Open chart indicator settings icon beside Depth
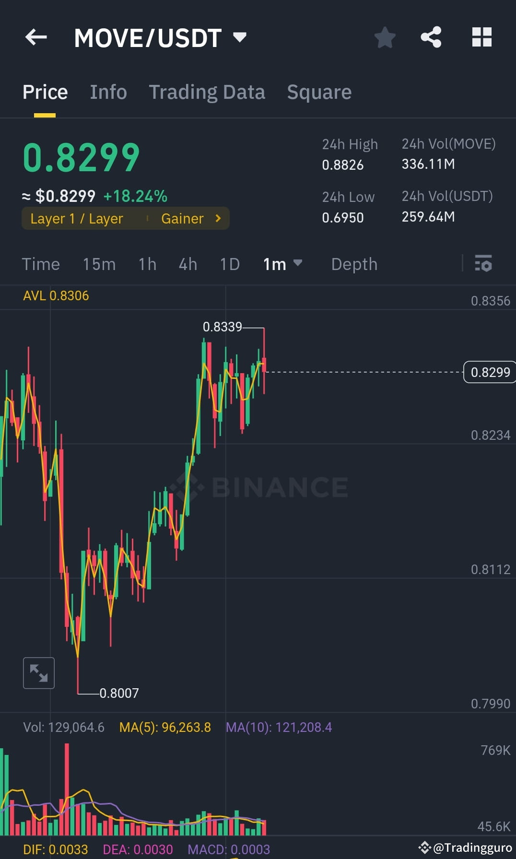Viewport: 516px width, 859px height. pyautogui.click(x=483, y=264)
